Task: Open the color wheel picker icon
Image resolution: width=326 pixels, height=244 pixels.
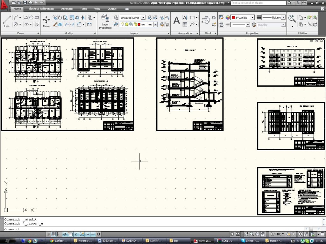Action: click(228, 18)
